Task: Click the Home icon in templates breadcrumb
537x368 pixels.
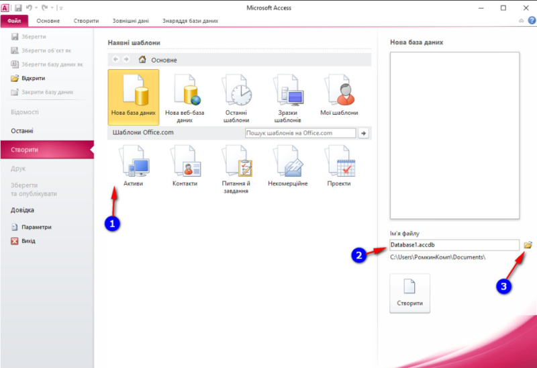Action: tap(142, 60)
